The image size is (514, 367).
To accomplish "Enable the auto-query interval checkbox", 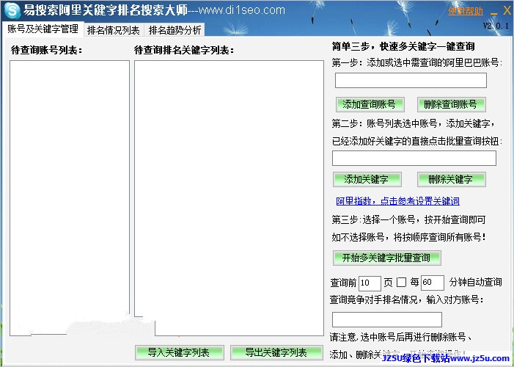I will pos(402,283).
